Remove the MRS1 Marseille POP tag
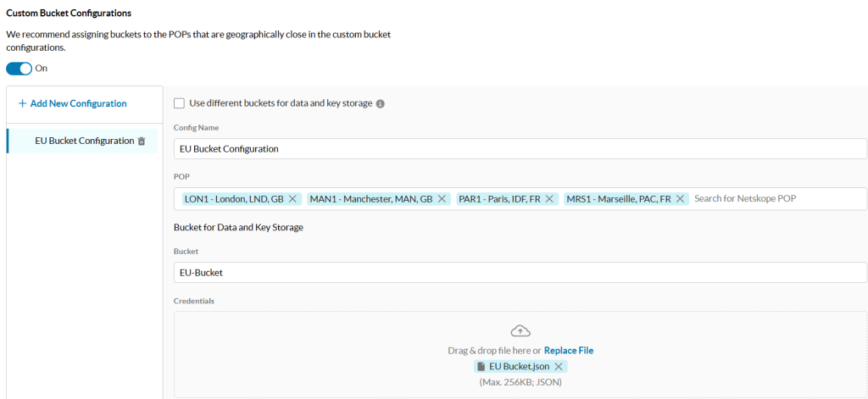The width and height of the screenshot is (868, 399). pos(680,199)
